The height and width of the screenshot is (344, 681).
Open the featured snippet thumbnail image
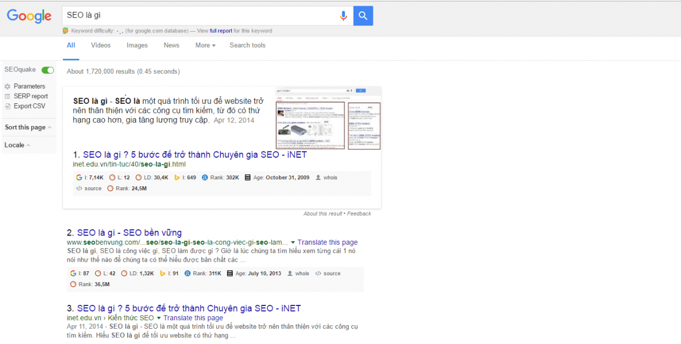point(327,119)
